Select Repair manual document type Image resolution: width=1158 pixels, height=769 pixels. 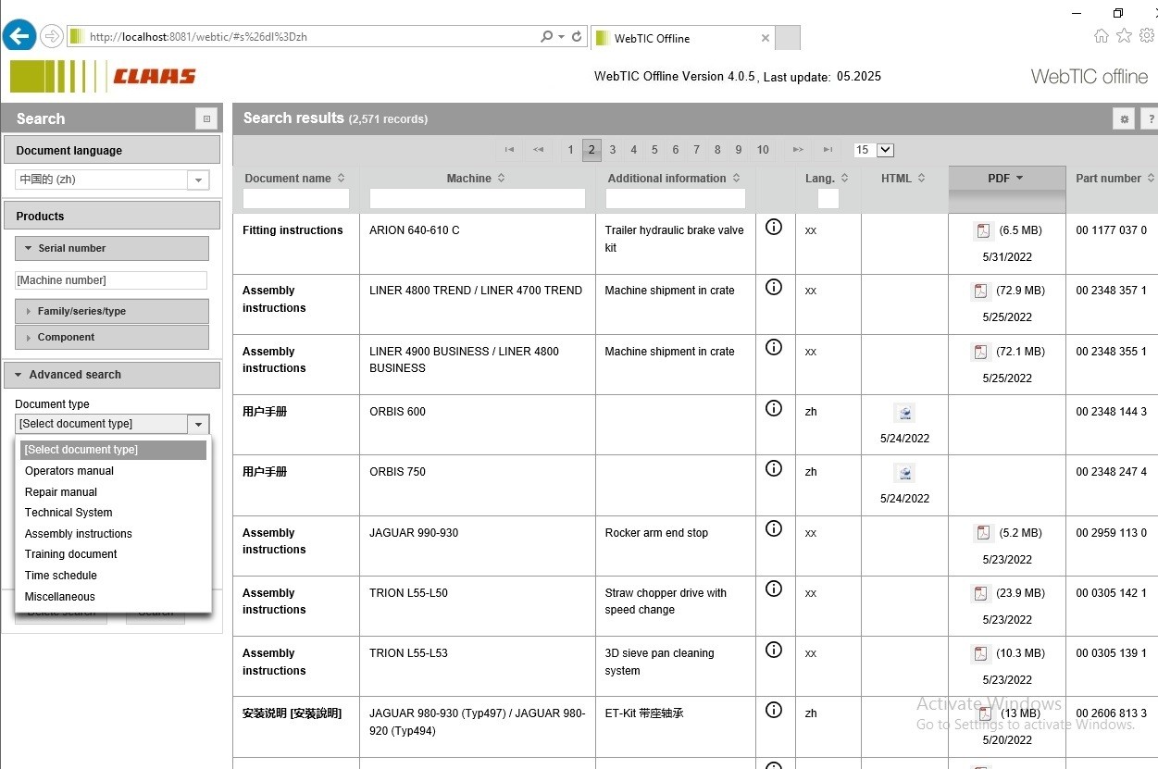pos(113,492)
